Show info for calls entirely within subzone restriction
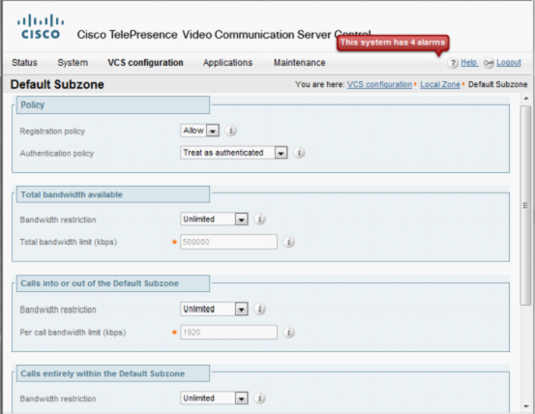Viewport: 535px width, 414px height. tap(259, 398)
